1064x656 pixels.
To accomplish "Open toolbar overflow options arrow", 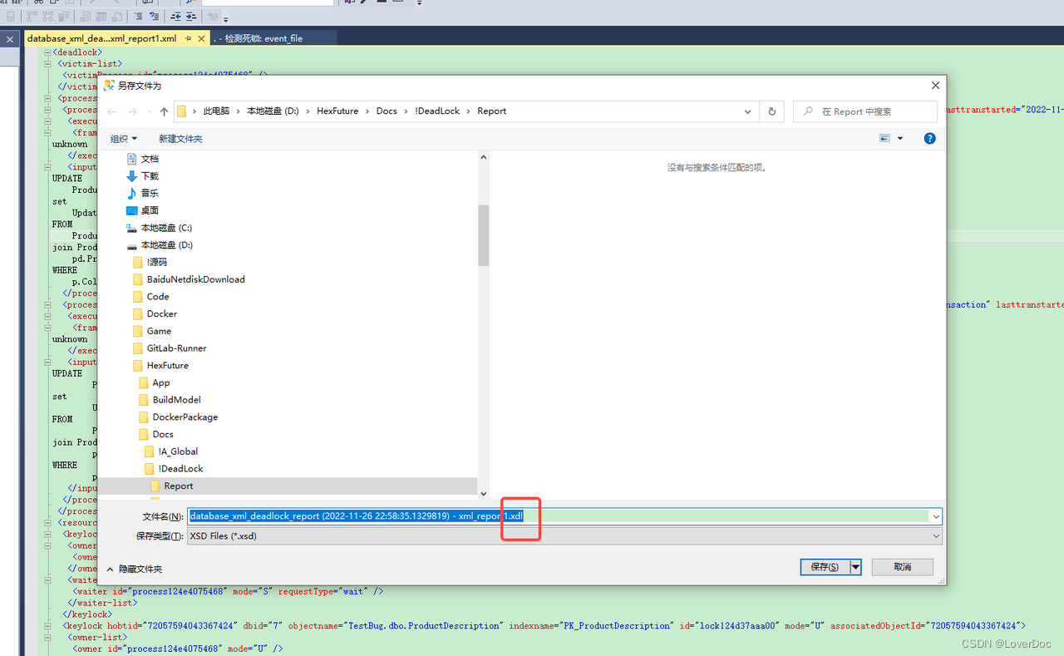I will tap(226, 19).
